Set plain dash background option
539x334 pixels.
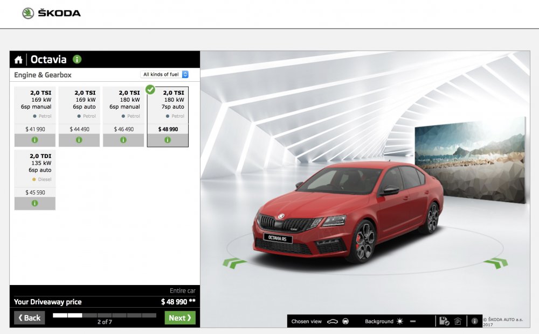(x=413, y=322)
